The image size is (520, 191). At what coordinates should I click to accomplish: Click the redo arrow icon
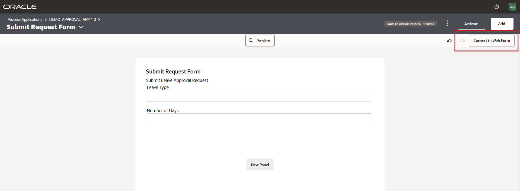tap(462, 41)
